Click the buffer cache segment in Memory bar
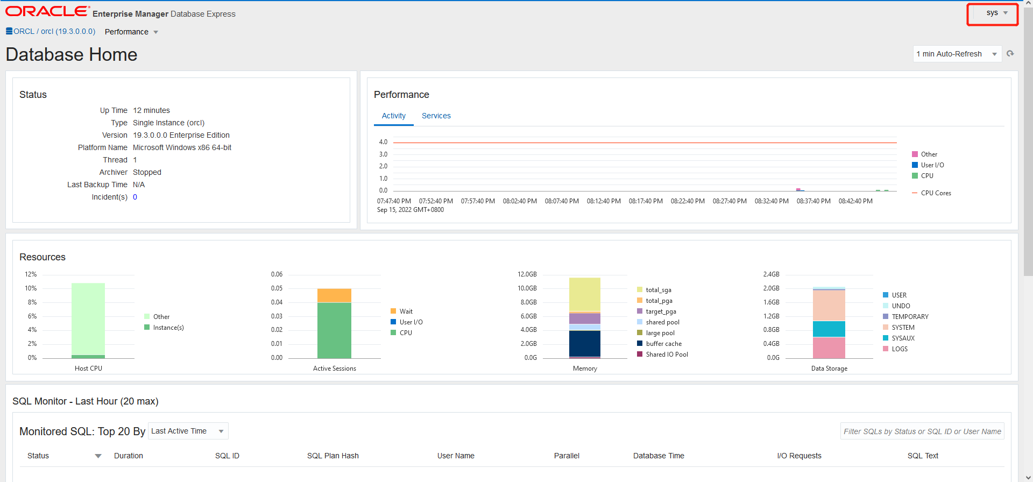Viewport: 1033px width, 482px height. [x=585, y=343]
